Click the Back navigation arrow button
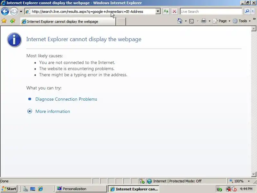Screen dimensions: 257x193 click(5, 12)
